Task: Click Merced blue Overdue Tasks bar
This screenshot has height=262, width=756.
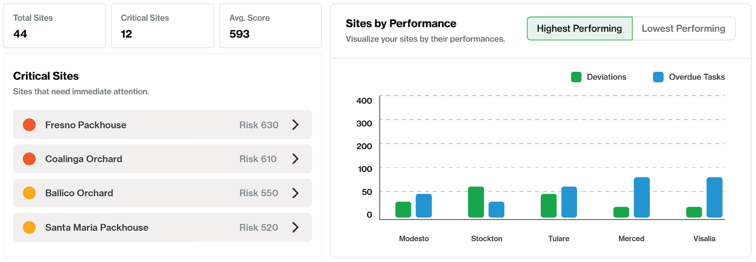Action: tap(642, 198)
